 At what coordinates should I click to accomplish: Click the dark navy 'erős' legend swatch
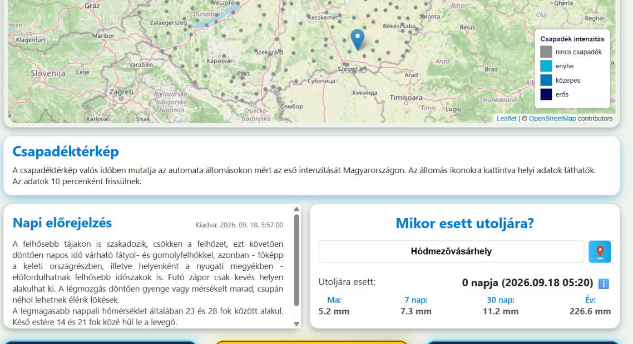pos(546,94)
